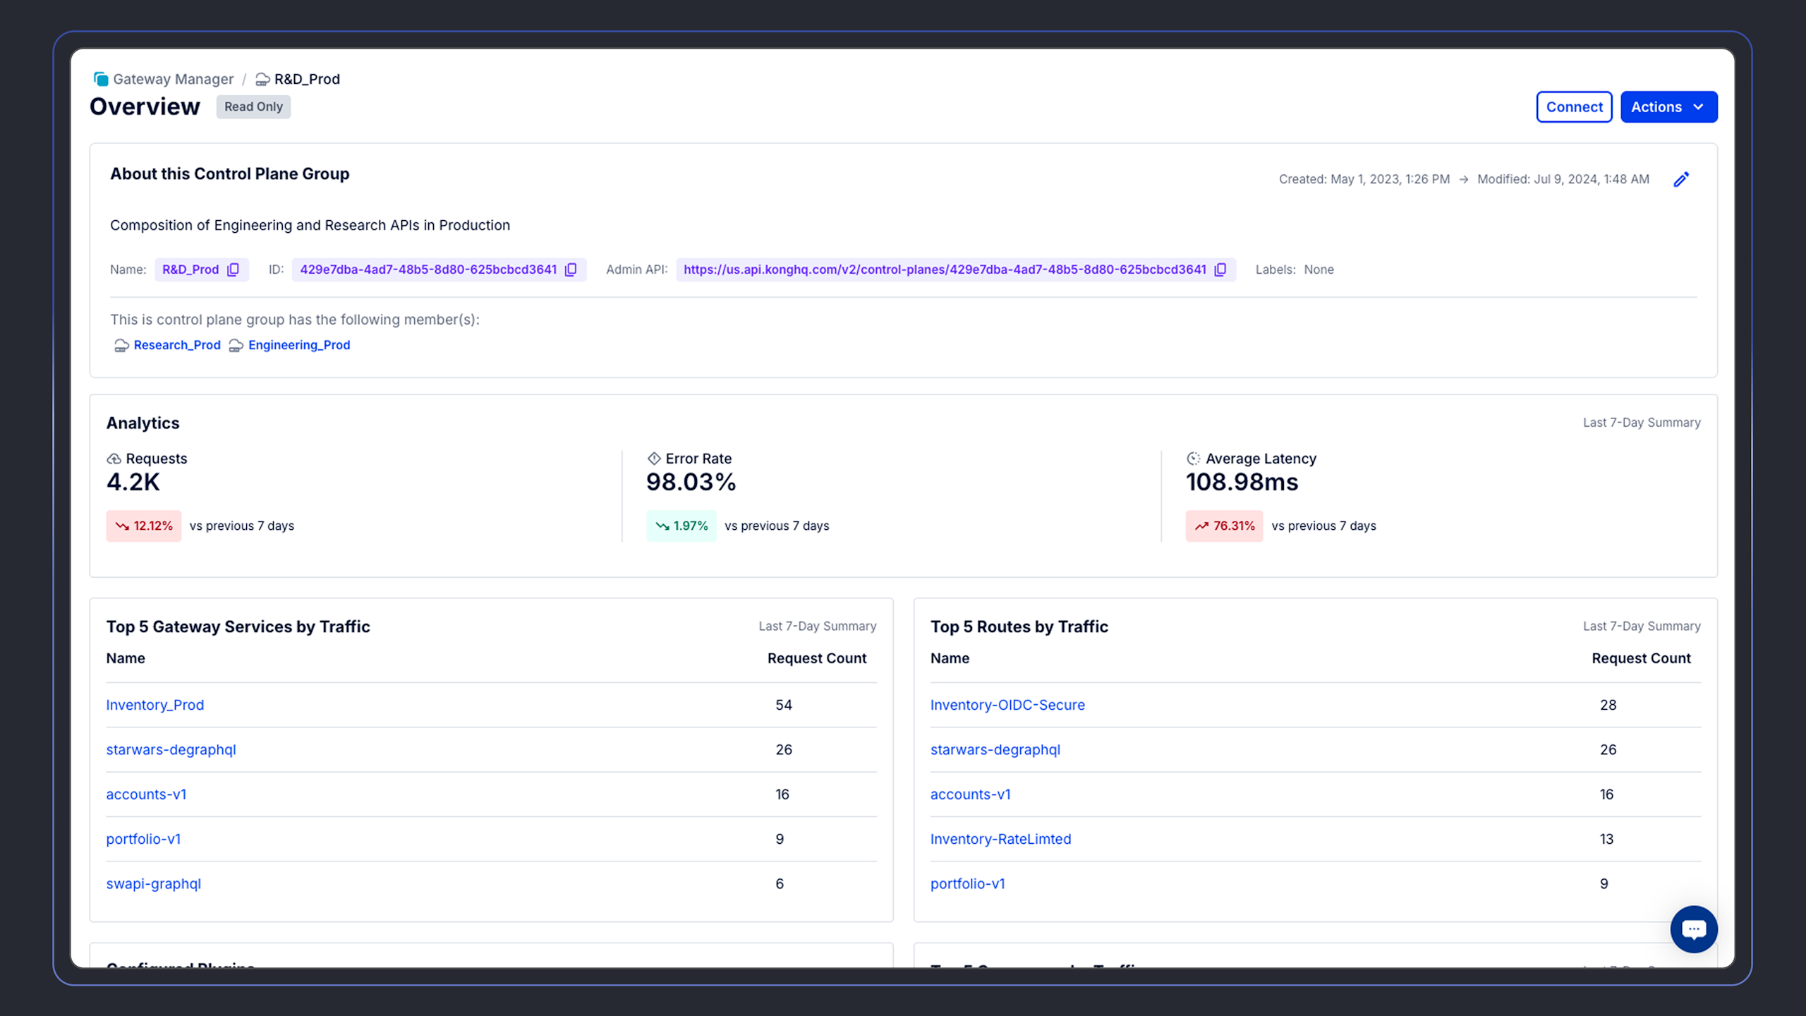The image size is (1806, 1016).
Task: Click the Read Only badge
Action: (x=253, y=107)
